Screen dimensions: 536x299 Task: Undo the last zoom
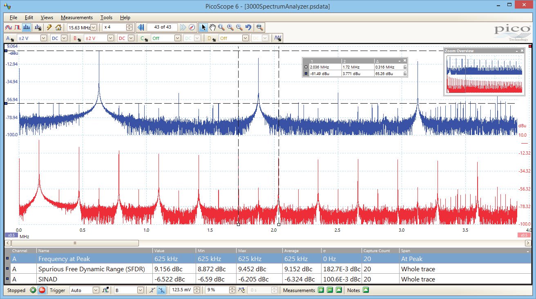click(x=248, y=27)
